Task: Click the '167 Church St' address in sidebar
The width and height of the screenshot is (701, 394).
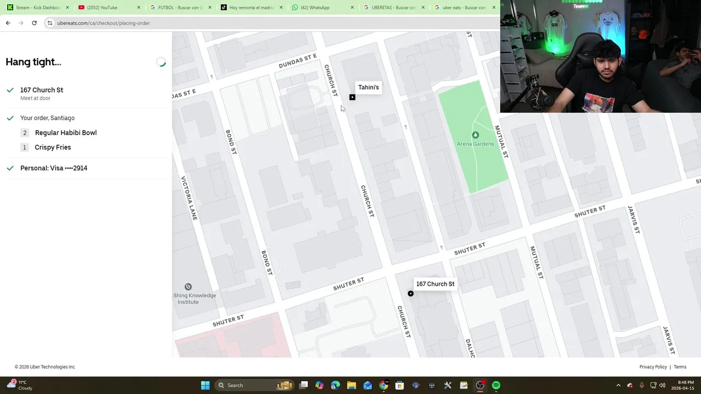Action: point(42,90)
